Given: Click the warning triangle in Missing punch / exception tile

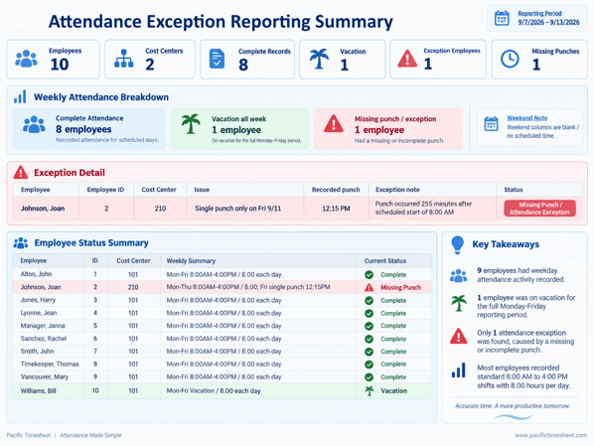Looking at the screenshot, I should tap(334, 123).
